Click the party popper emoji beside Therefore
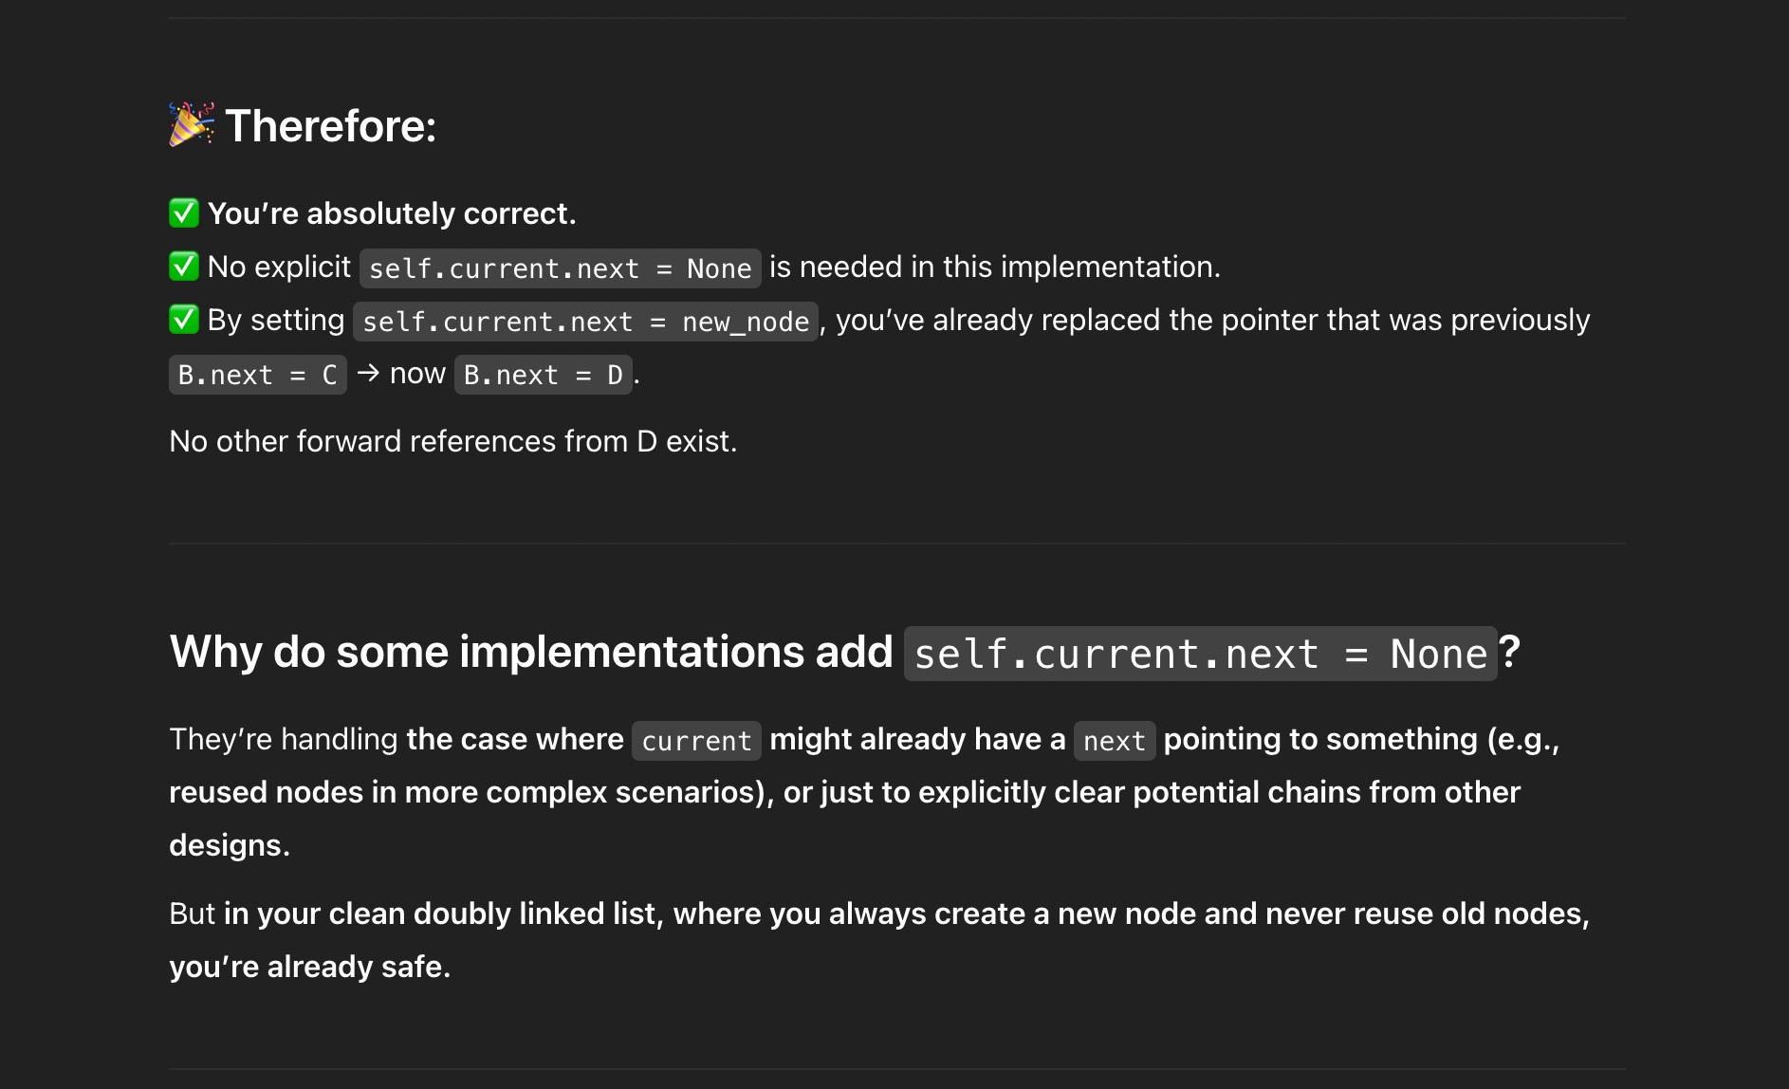Screen dimensions: 1789x1089 click(192, 124)
